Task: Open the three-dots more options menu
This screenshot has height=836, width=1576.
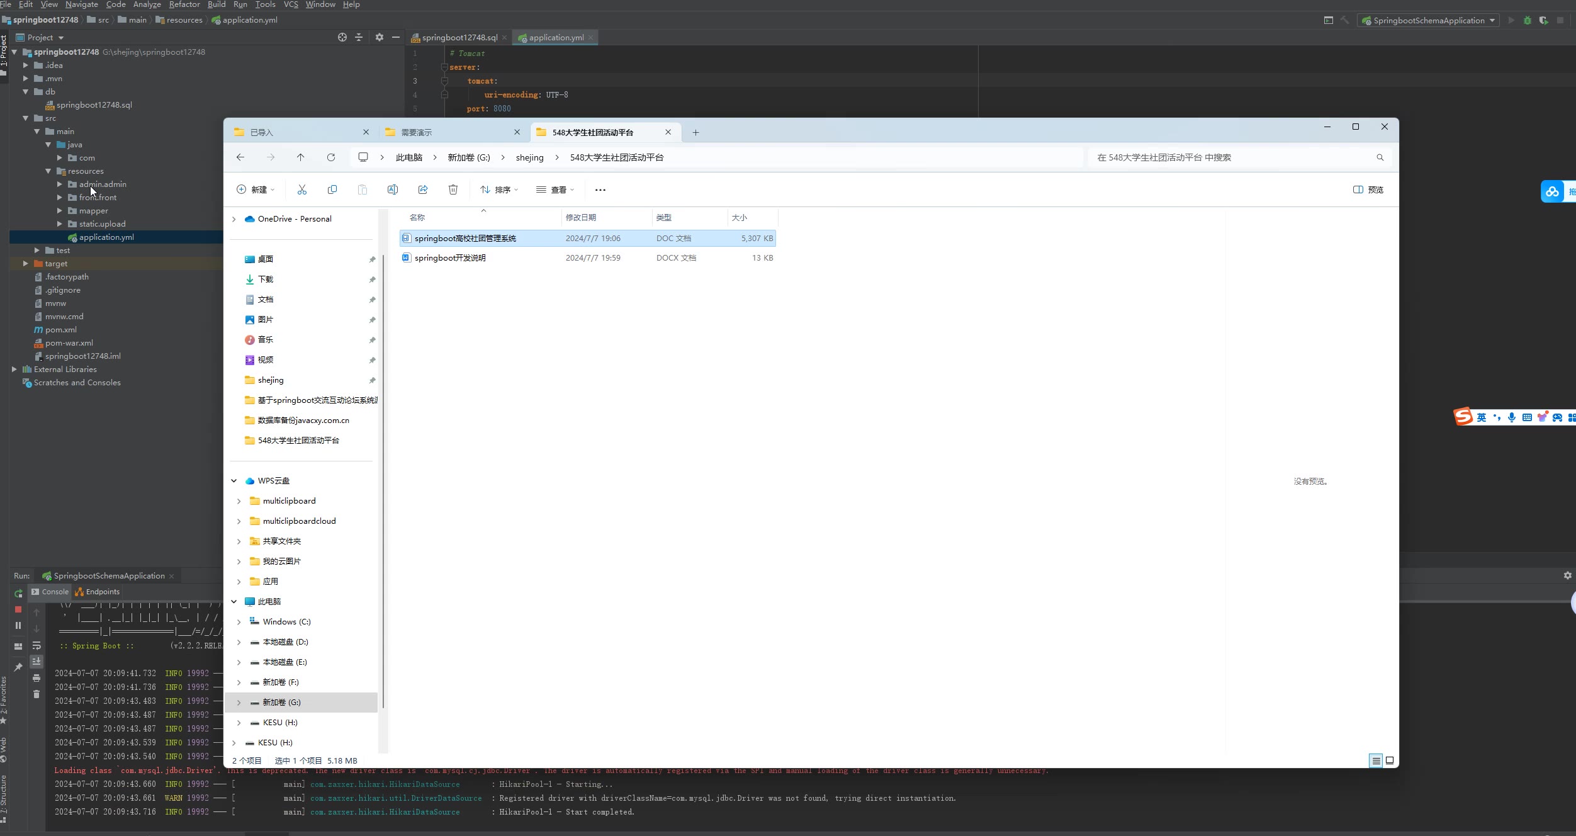Action: 600,189
